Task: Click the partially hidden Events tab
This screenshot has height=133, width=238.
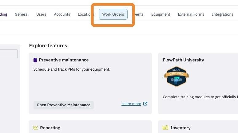Action: (x=137, y=14)
